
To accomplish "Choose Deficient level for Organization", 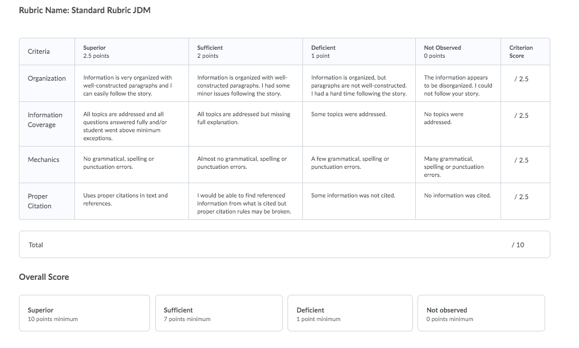I will [x=359, y=84].
